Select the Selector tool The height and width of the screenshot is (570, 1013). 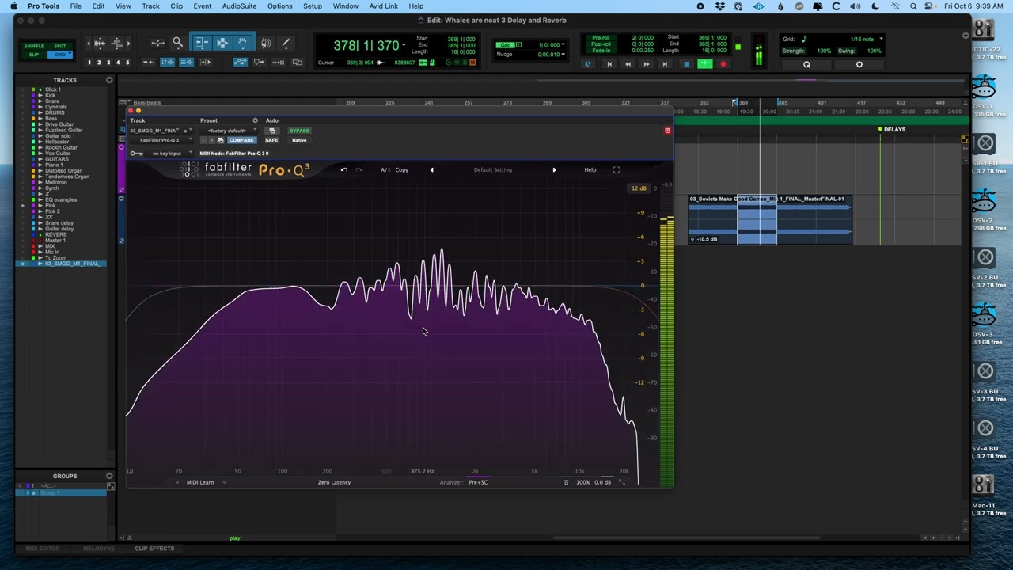coord(222,43)
